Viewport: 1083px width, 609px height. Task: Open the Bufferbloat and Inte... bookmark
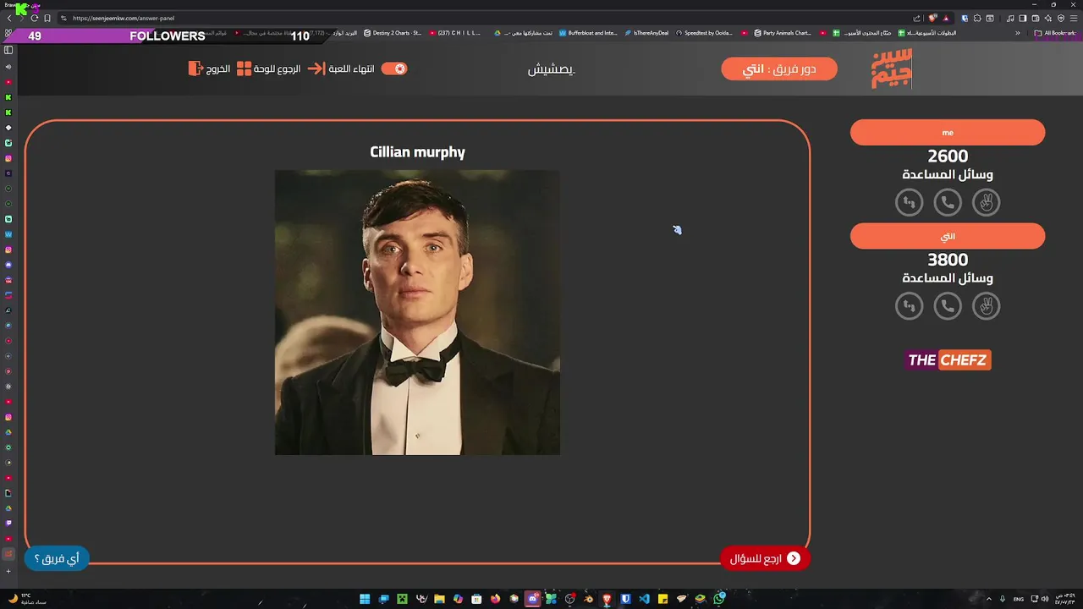pyautogui.click(x=588, y=33)
